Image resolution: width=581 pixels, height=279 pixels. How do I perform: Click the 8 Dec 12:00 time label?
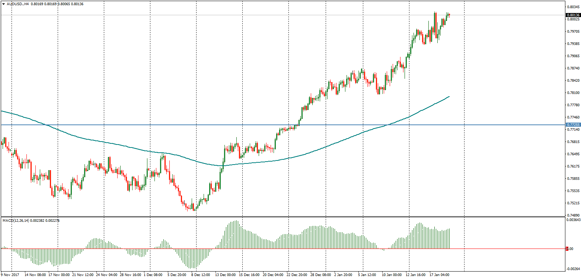(200, 275)
